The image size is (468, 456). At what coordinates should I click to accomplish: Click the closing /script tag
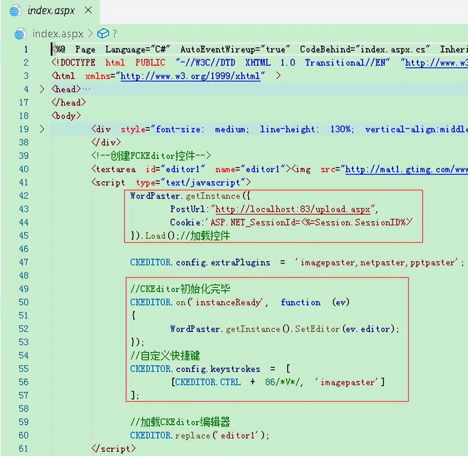(x=114, y=449)
